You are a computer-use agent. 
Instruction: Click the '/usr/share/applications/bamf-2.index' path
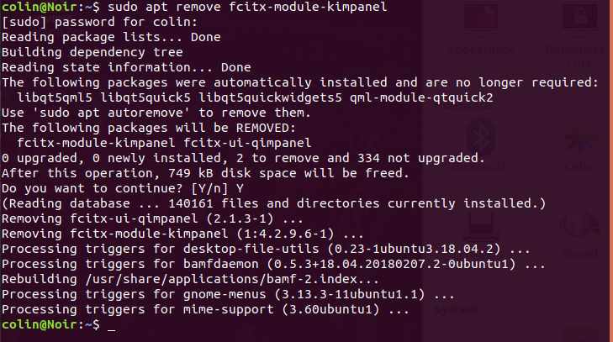tap(221, 280)
